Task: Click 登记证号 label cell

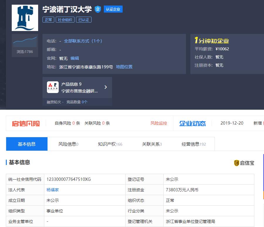Action: 144,179
